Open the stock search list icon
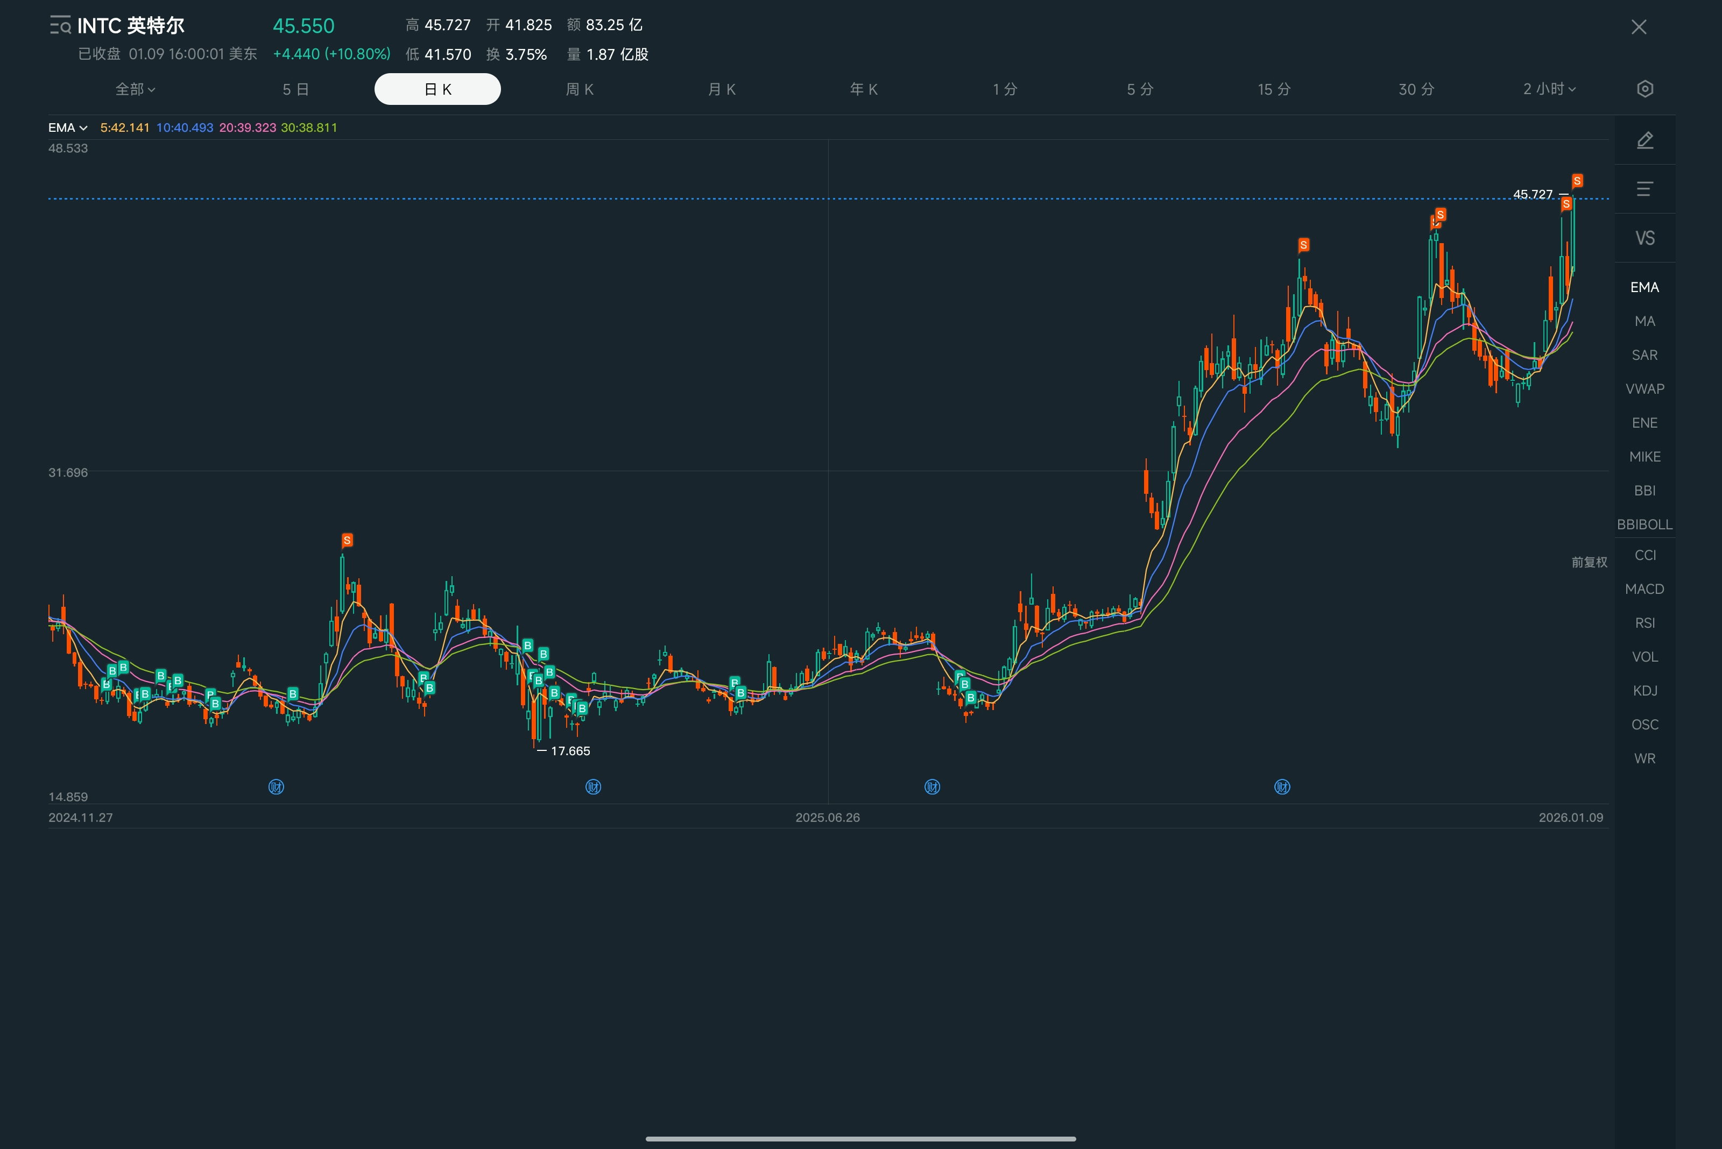Screen dimensions: 1722x1149 point(60,26)
